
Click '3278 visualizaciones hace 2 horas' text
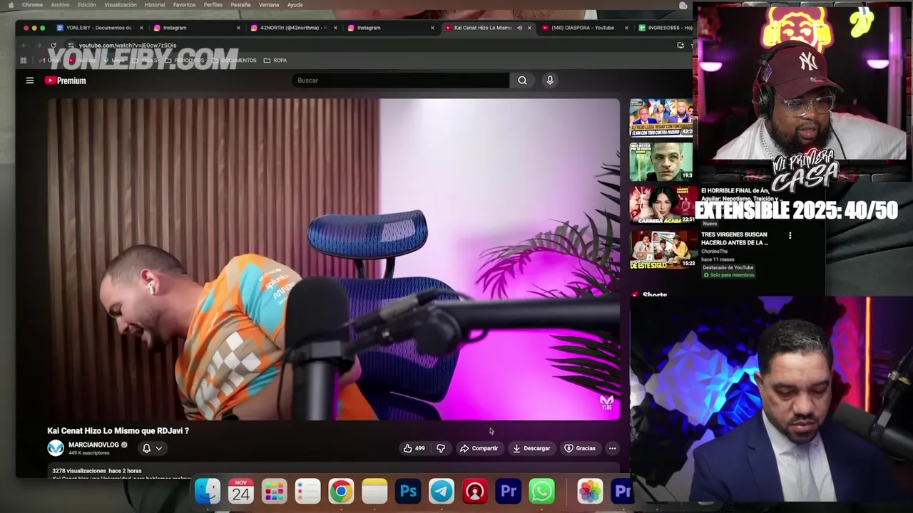pos(97,471)
